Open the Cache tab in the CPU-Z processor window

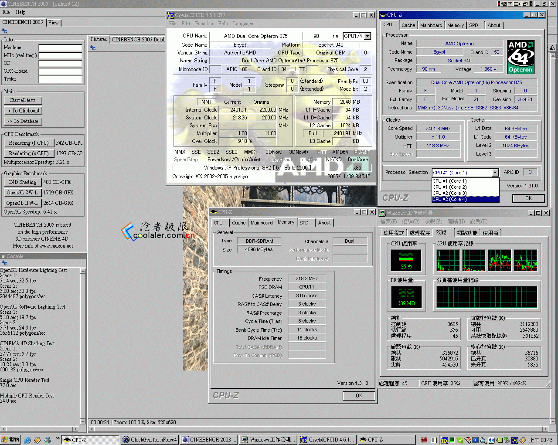[x=408, y=25]
